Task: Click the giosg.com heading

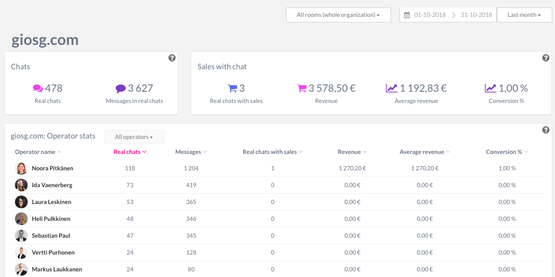Action: point(45,40)
